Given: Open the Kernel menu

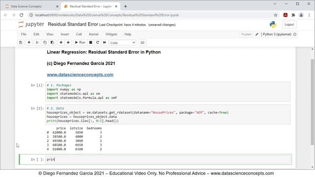Looking at the screenshot, I should [94, 34].
